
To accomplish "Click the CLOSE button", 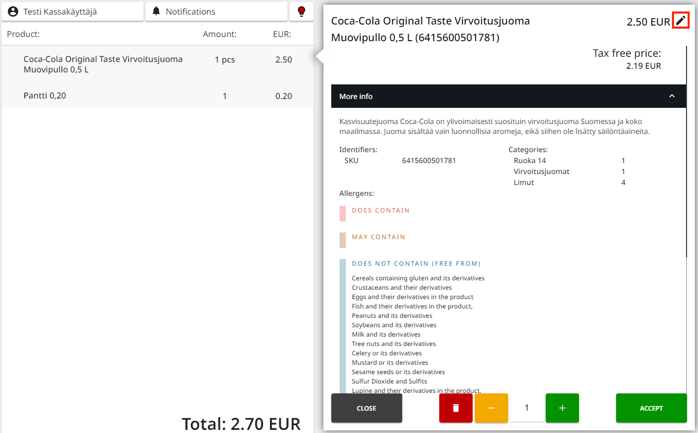I will pos(367,408).
